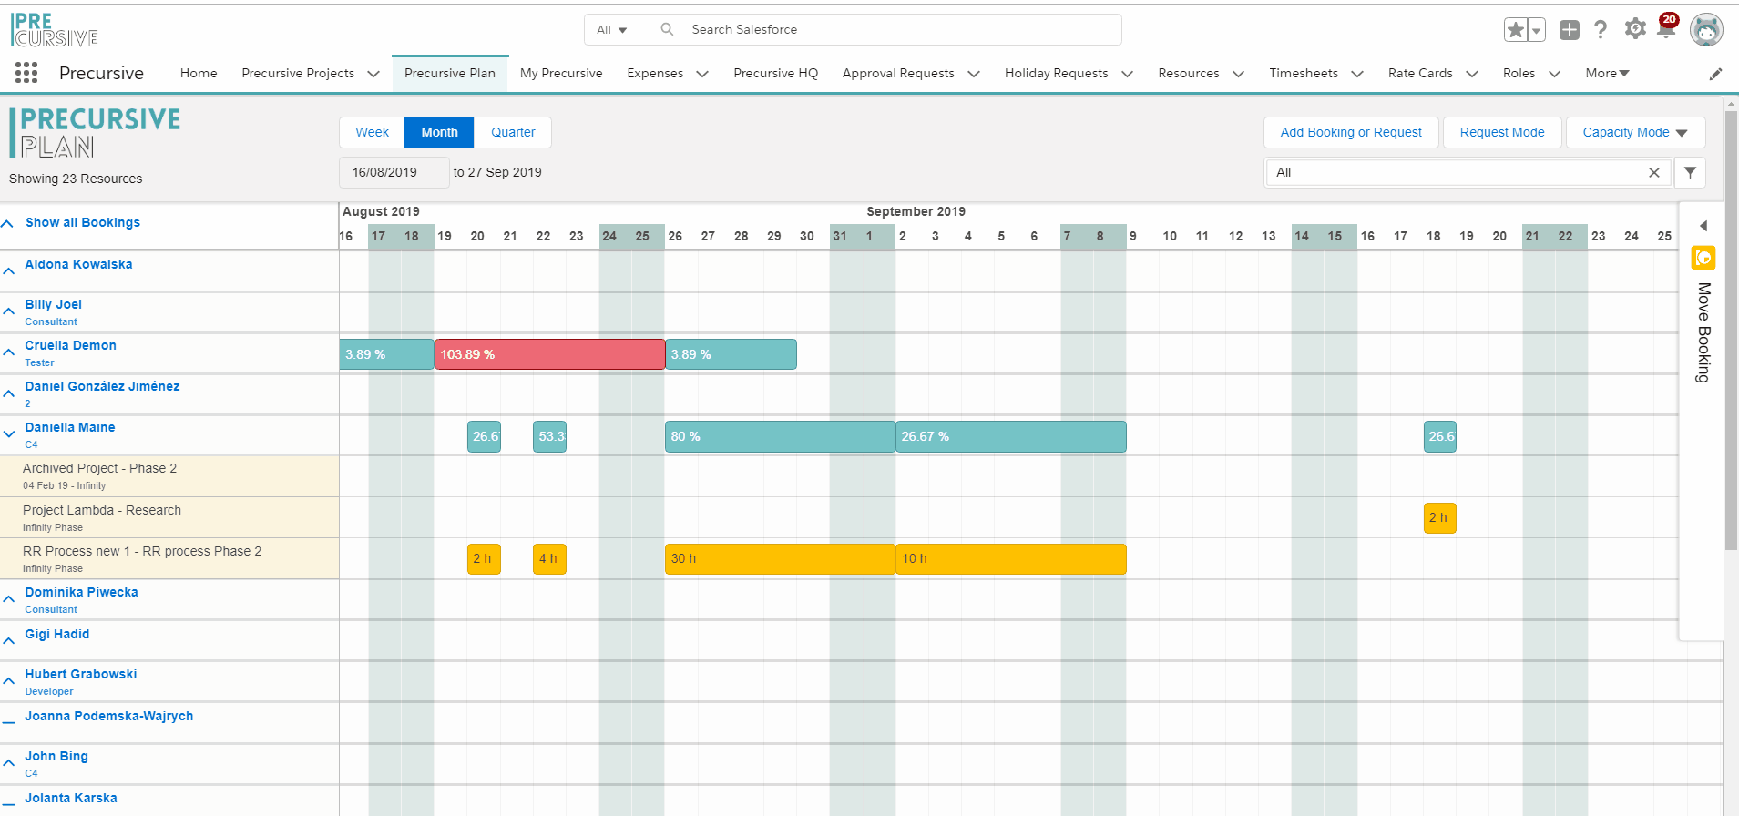Click the Precursive logo
The width and height of the screenshot is (1739, 816).
click(x=55, y=30)
